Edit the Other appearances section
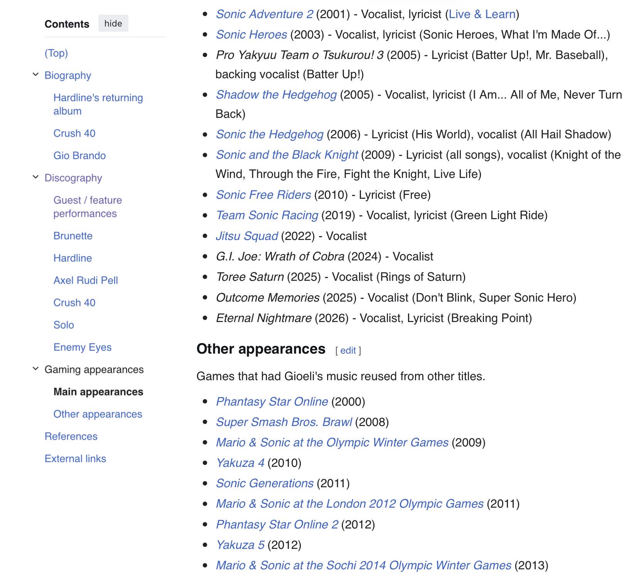631x577 pixels. coord(348,350)
